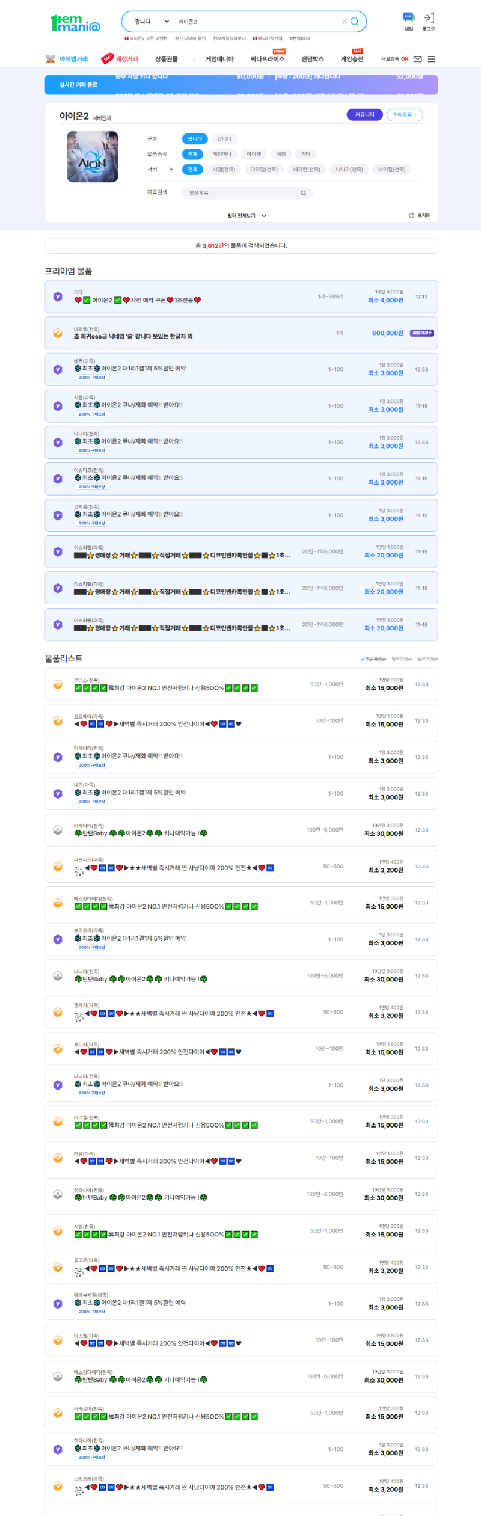Select server filter 네자칸(천족)
This screenshot has width=481, height=1516.
coord(307,170)
